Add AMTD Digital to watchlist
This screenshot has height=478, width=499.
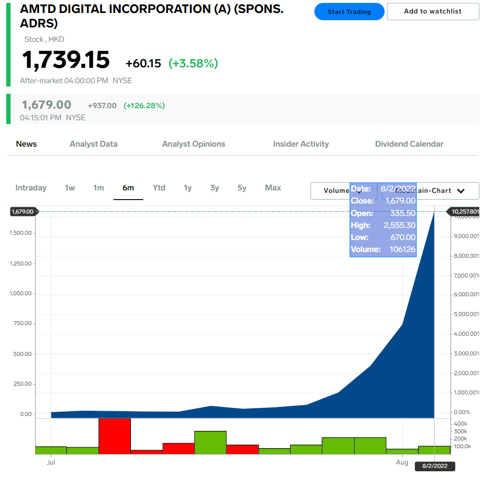[x=432, y=12]
